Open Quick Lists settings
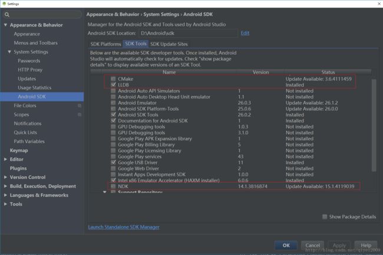The image size is (383, 255). click(25, 133)
